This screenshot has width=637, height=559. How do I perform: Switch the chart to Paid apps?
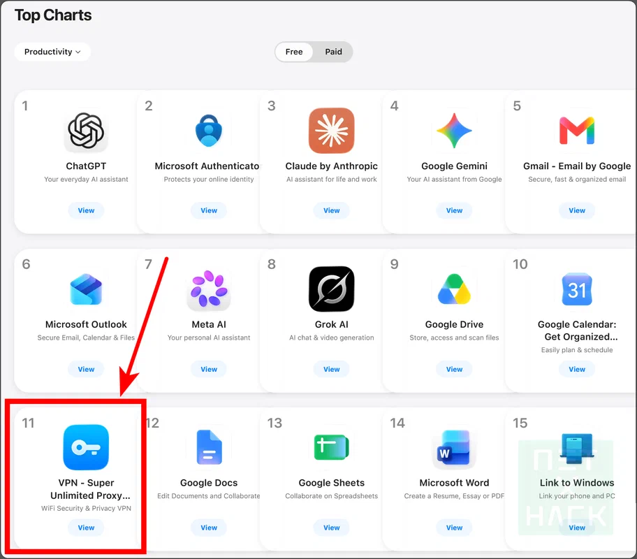[x=334, y=52]
